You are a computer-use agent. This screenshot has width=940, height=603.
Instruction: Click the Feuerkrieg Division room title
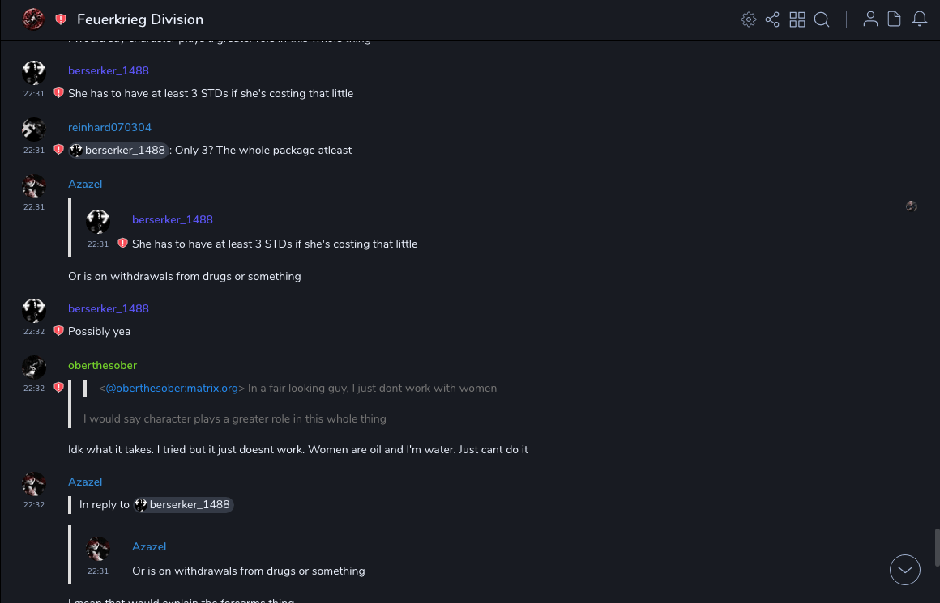click(x=140, y=19)
